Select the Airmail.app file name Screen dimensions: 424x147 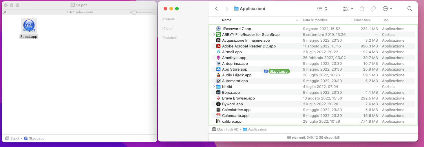pos(232,52)
